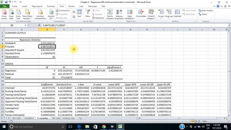Select the Passing Yards/Game row label

tap(16, 95)
